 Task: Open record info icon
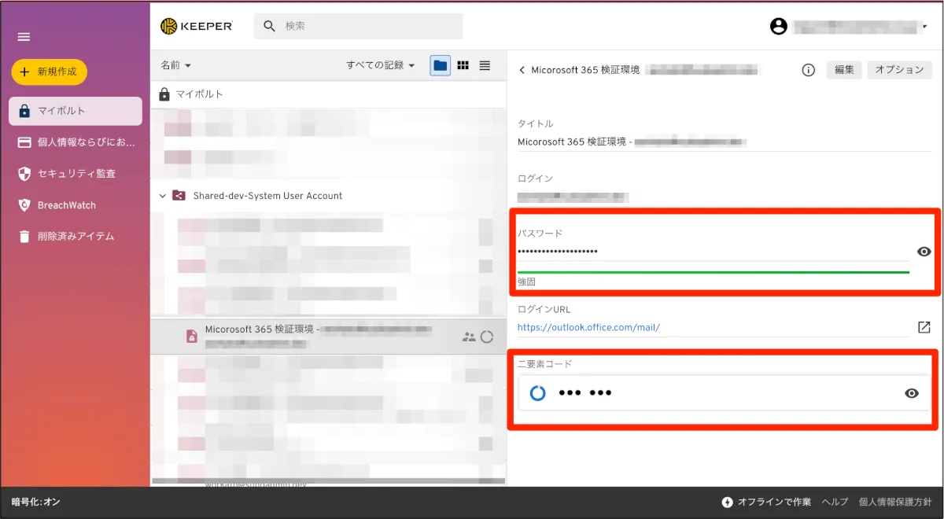(x=808, y=70)
